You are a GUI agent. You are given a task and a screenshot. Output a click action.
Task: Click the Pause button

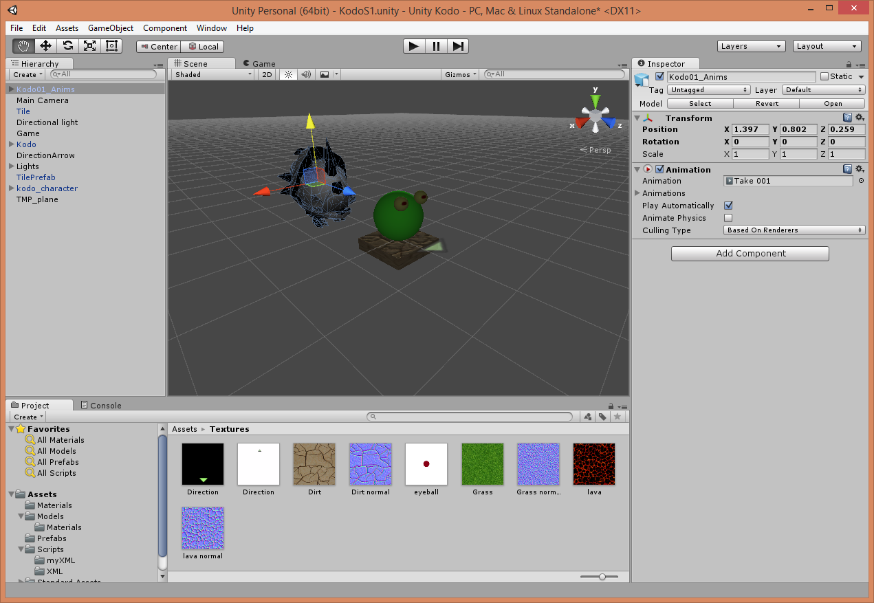436,46
